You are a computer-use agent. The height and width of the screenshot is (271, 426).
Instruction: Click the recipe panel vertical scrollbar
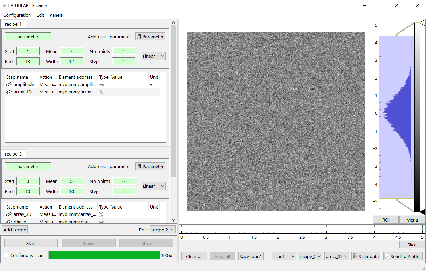point(173,101)
